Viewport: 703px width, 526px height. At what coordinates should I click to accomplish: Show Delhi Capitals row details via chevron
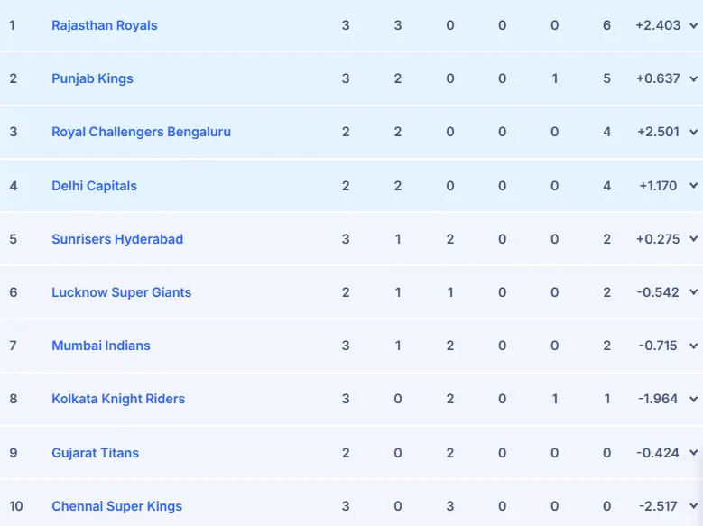pos(693,187)
